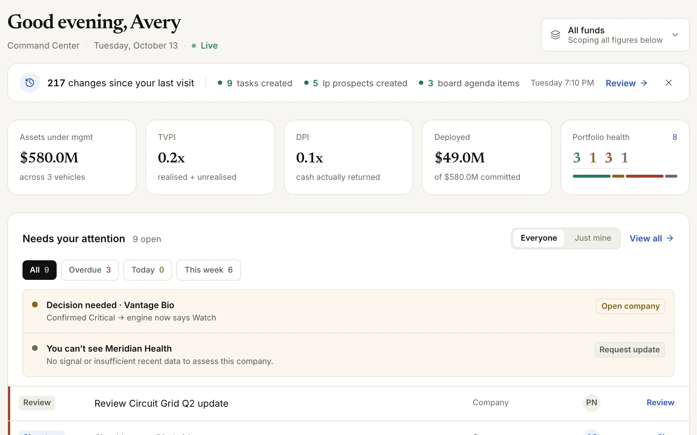Image resolution: width=697 pixels, height=435 pixels.
Task: Click the arrow next to Review link
Action: point(644,83)
